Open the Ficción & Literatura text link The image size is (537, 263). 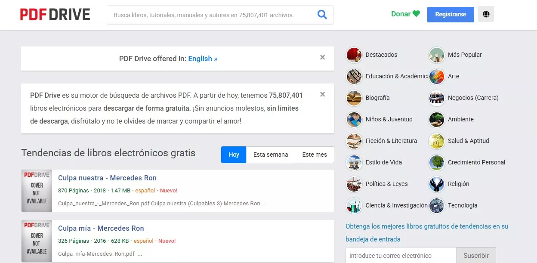[x=391, y=141]
